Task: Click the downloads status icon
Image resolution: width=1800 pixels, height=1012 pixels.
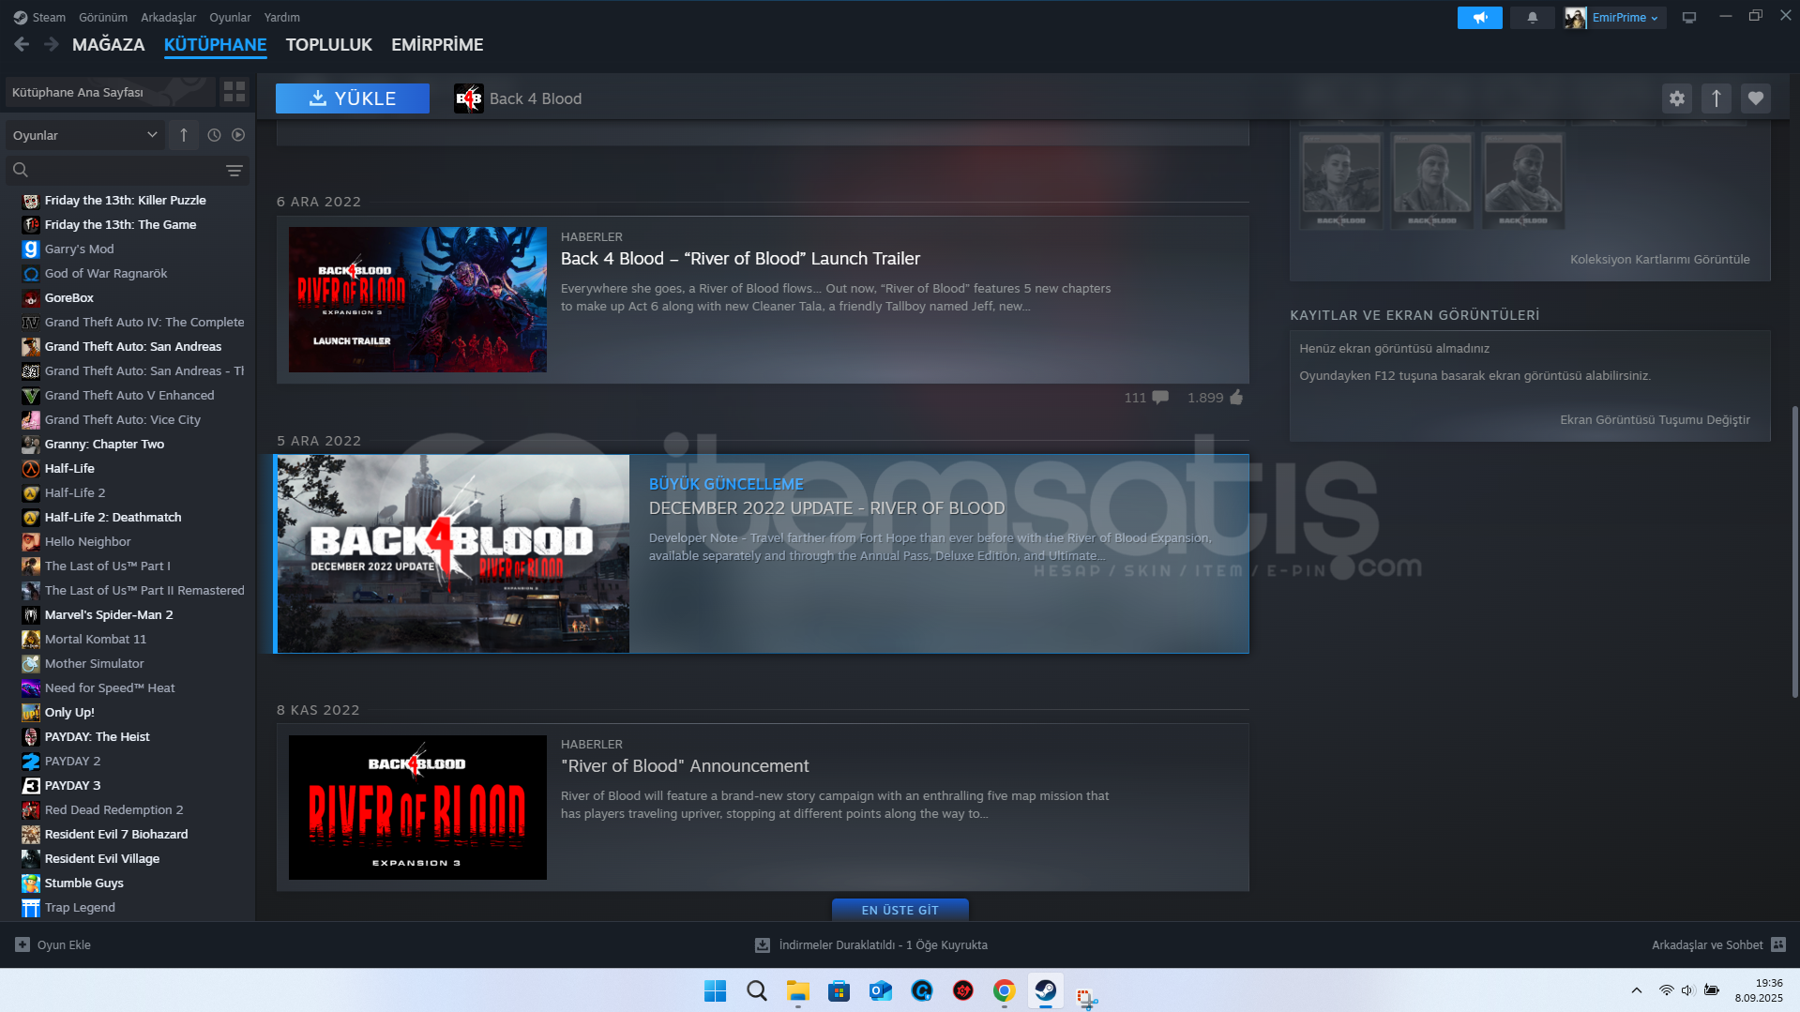Action: (763, 945)
